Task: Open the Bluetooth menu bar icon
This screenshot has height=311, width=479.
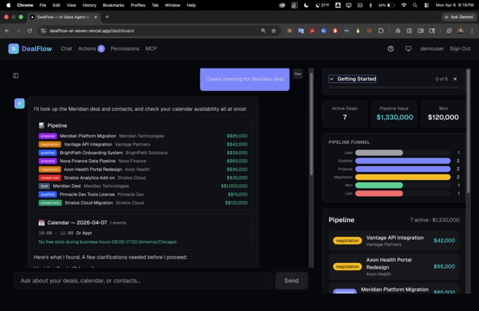Action: pos(371,5)
